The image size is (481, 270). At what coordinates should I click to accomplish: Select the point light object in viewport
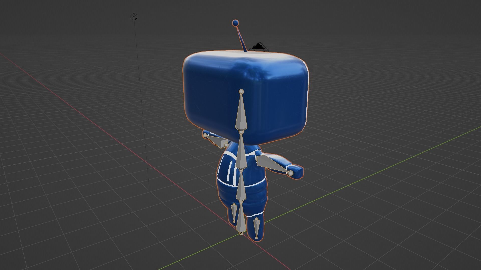(134, 17)
